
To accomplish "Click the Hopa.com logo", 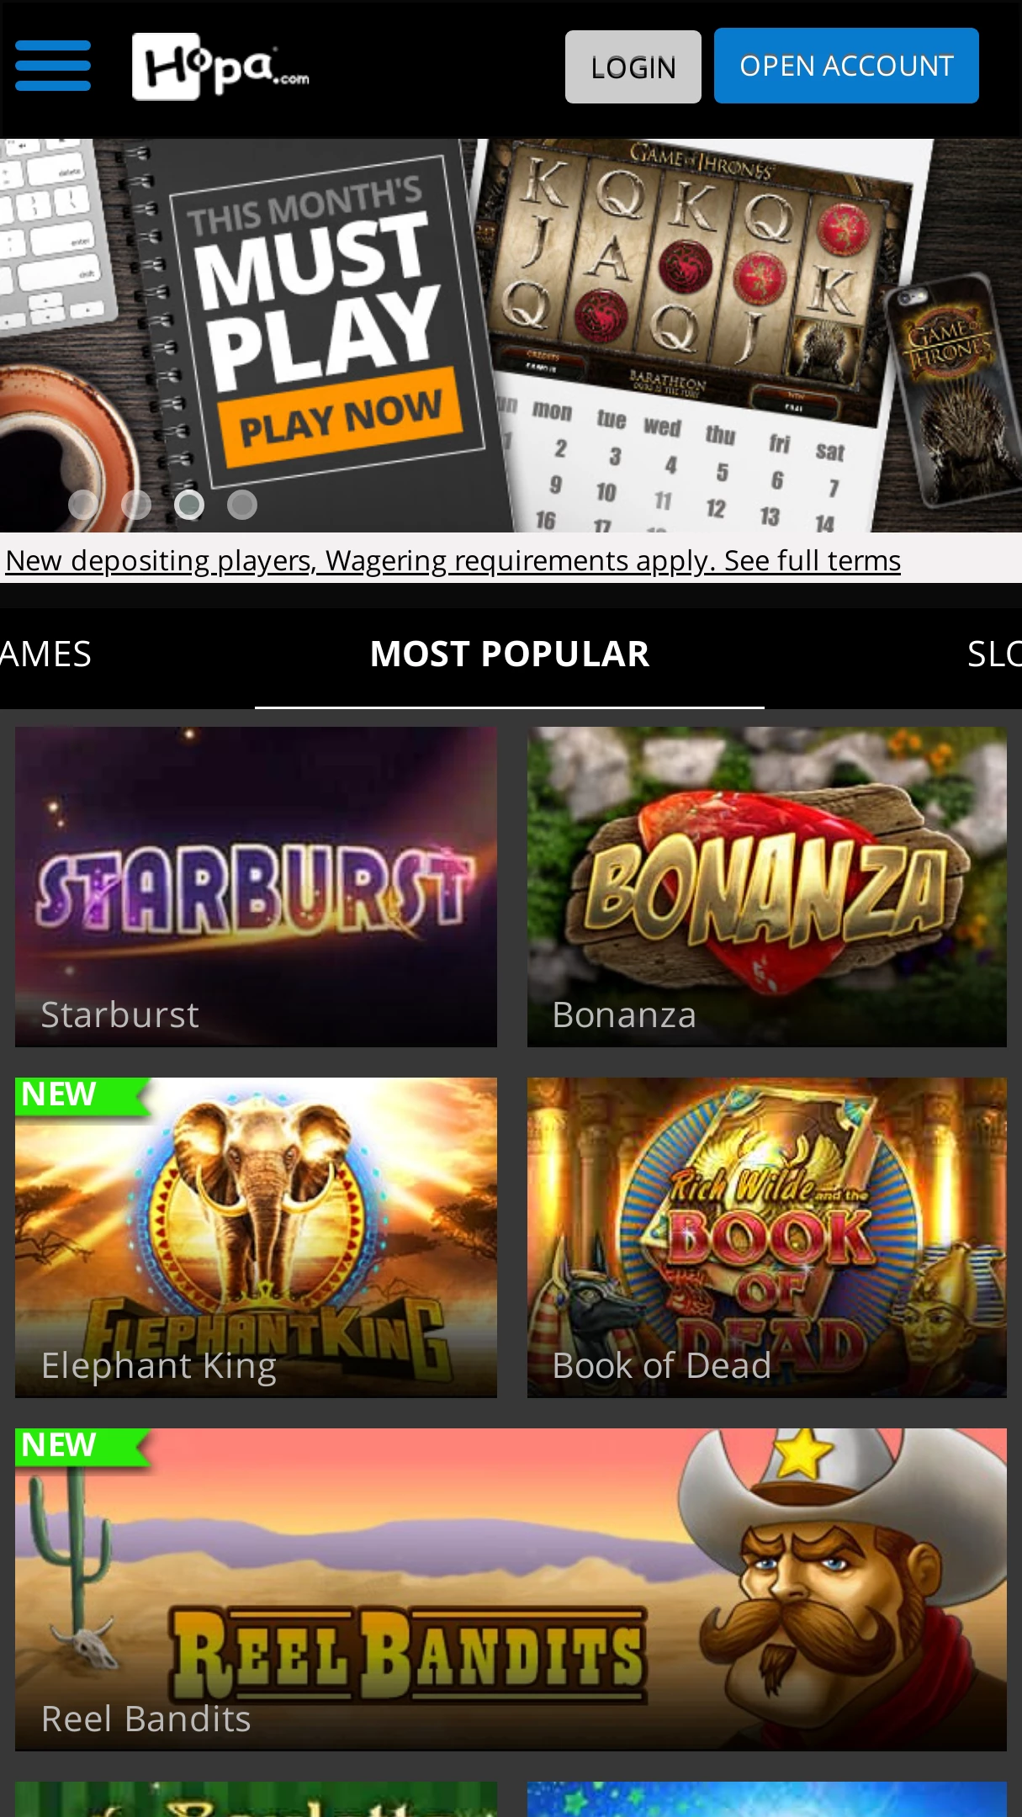I will coord(220,66).
